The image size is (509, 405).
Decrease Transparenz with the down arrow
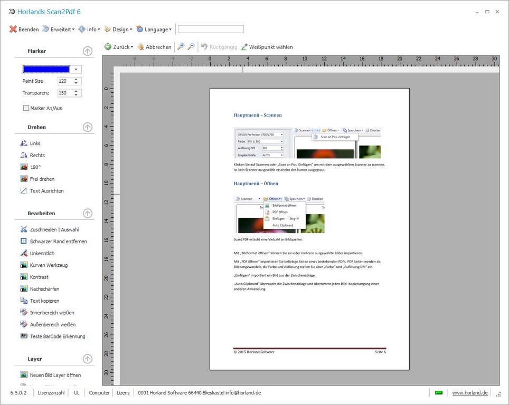(76, 95)
